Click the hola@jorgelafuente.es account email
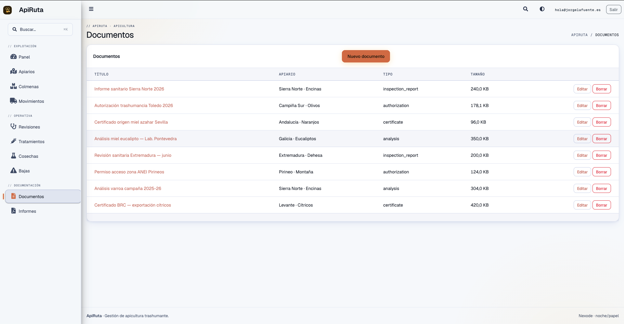Image resolution: width=624 pixels, height=324 pixels. tap(578, 10)
